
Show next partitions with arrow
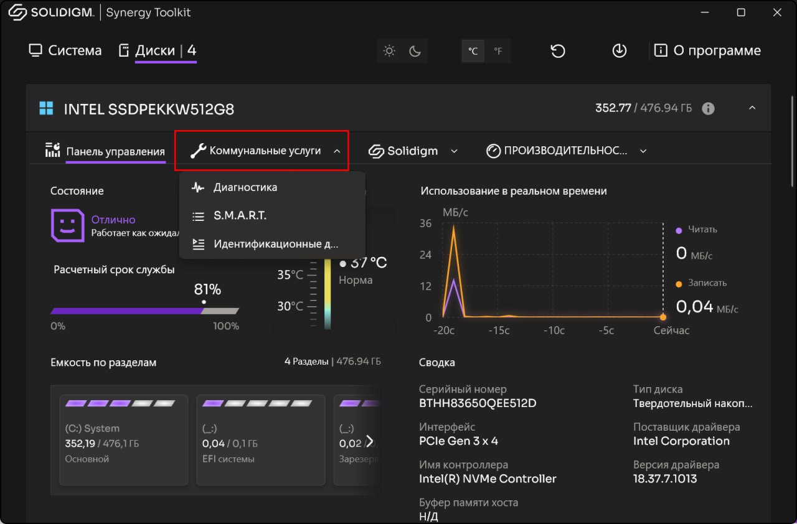(x=369, y=441)
